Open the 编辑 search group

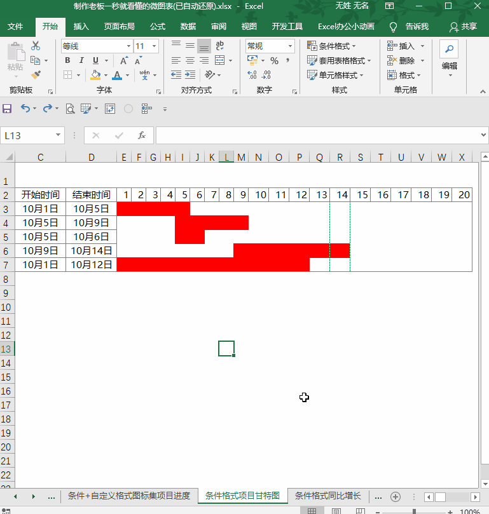click(x=450, y=60)
